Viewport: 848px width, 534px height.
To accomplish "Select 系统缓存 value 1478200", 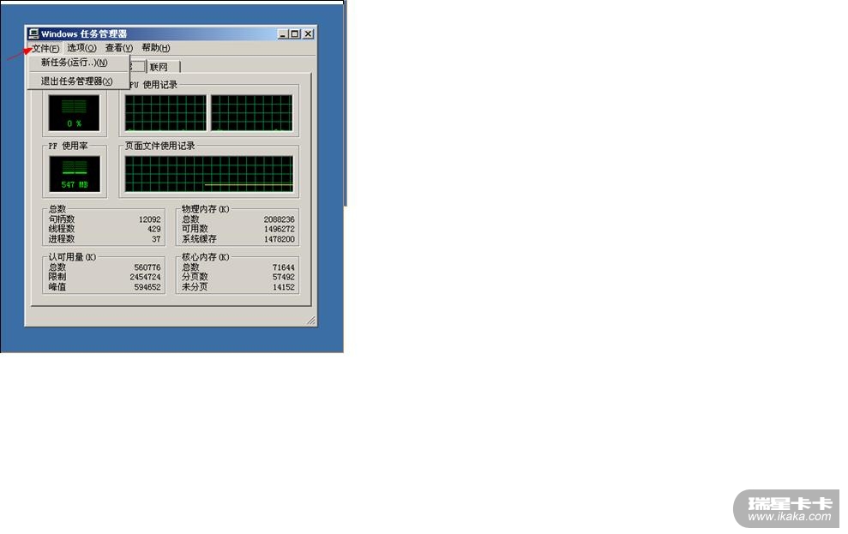I will [279, 239].
